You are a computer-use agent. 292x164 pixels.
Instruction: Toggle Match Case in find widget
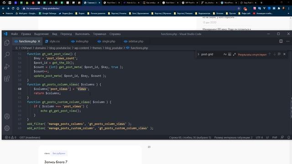point(225,54)
